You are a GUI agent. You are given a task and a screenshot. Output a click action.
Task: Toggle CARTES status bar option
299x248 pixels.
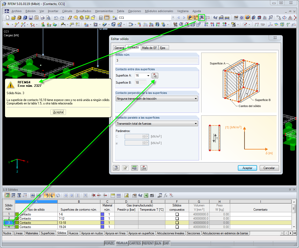coord(135,243)
